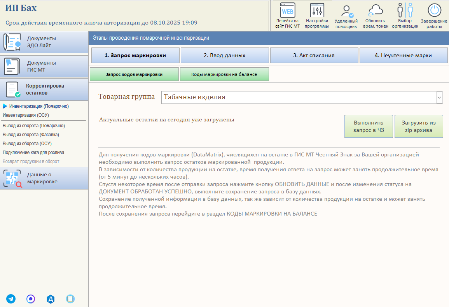This screenshot has width=449, height=307.
Task: Open Документы ЭДО Лайт section
Action: pos(44,42)
